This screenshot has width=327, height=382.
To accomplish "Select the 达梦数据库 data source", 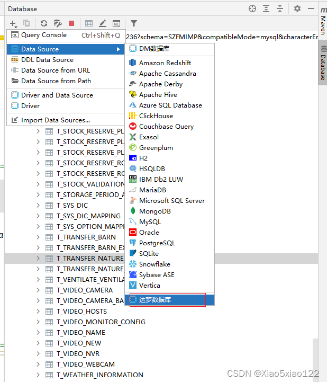I will (169, 300).
